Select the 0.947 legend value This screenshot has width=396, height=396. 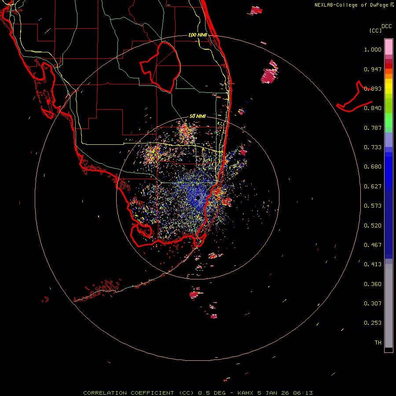click(x=373, y=69)
